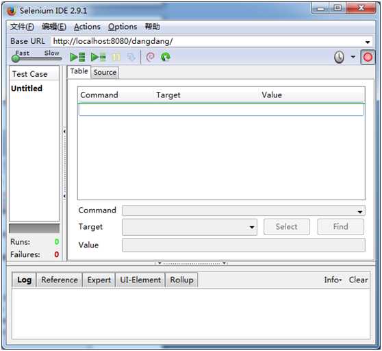Click the lower splitter arrow on sidebar
382x351 pixels.
(64, 196)
